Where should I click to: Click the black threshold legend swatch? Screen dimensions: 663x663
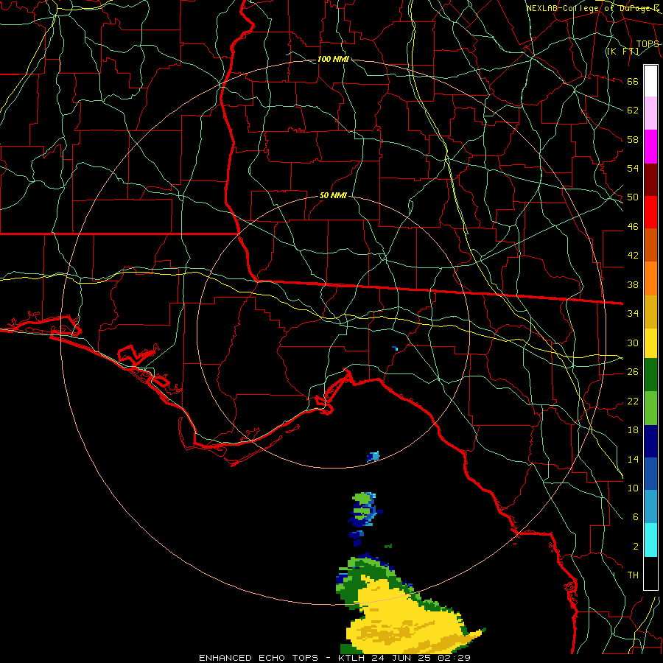pos(650,573)
